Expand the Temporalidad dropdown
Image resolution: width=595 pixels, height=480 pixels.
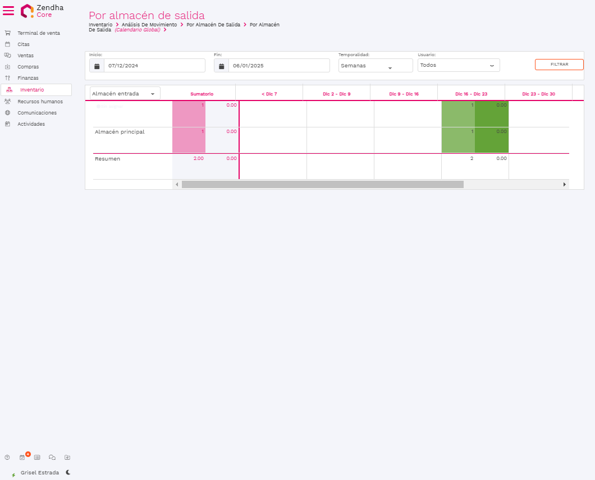coord(375,66)
